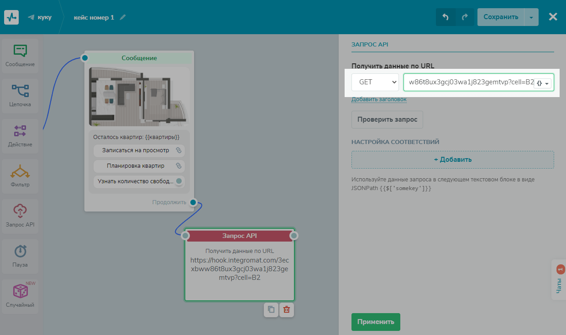This screenshot has height=335, width=566.
Task: Click the redo arrow in top bar
Action: click(465, 17)
